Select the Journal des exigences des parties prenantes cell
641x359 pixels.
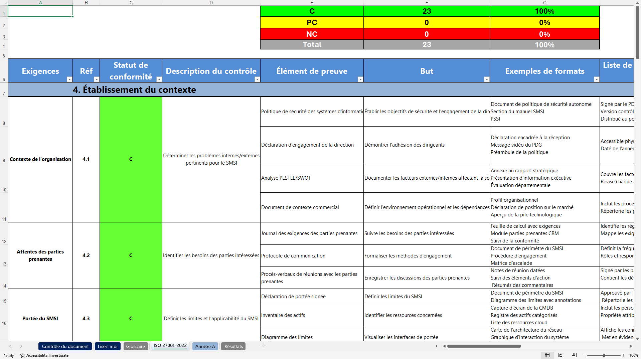[312, 233]
